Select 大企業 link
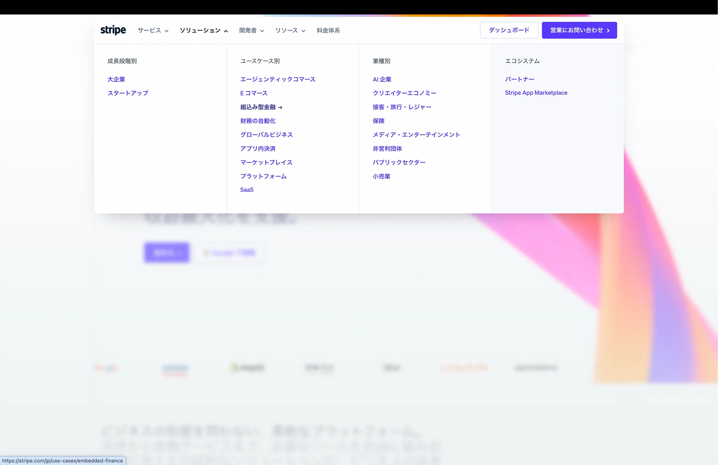The height and width of the screenshot is (465, 718). 116,79
